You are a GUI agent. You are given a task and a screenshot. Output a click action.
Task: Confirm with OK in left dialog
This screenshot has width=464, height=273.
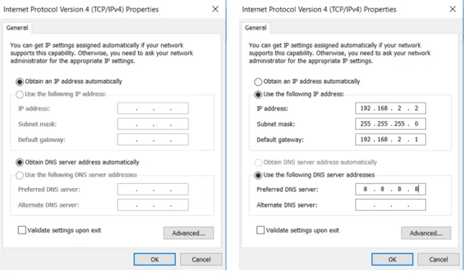click(154, 260)
